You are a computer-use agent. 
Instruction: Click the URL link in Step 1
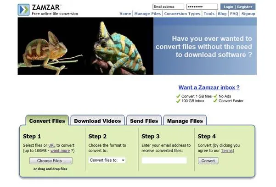(52, 145)
